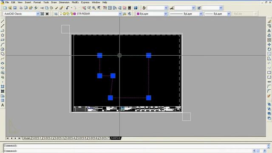The width and height of the screenshot is (272, 153).
Task: Click the Zoom Previous icon
Action: pos(99,8)
